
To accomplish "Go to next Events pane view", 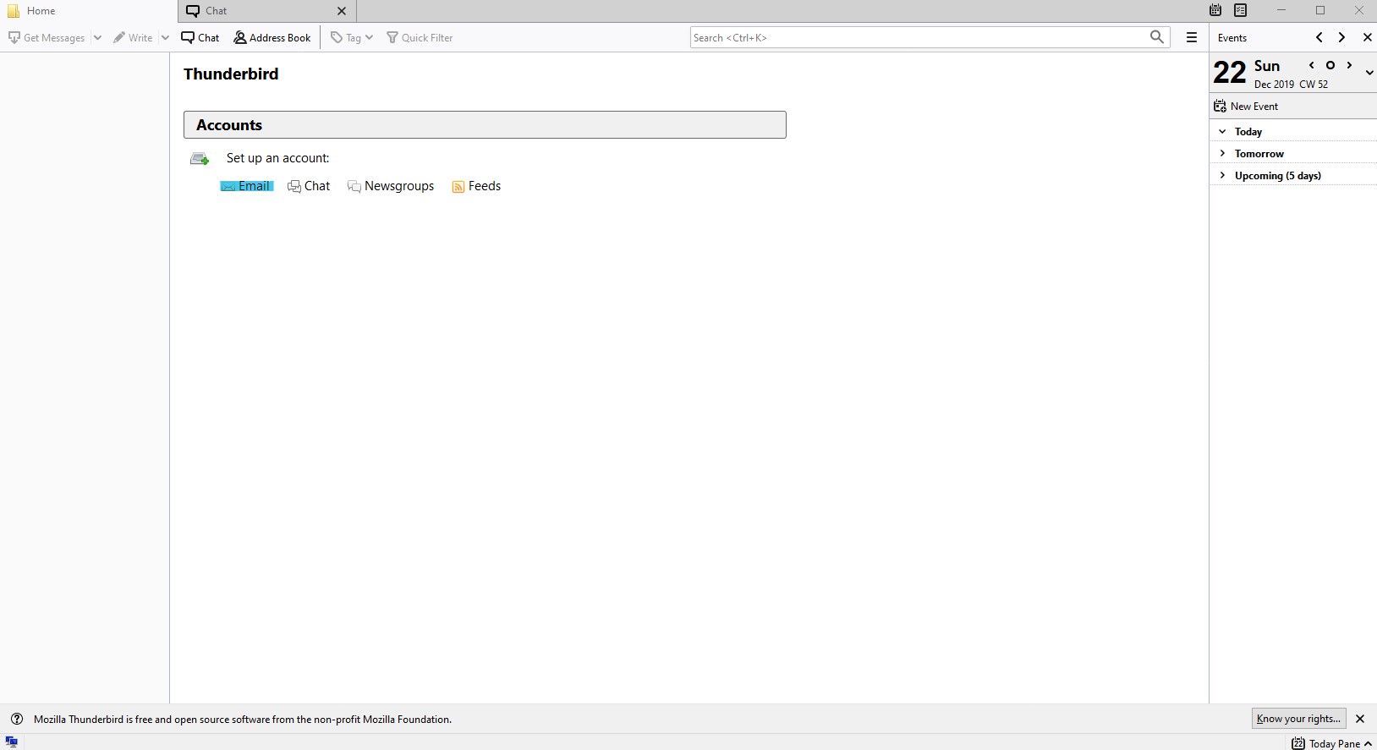I will [1341, 37].
